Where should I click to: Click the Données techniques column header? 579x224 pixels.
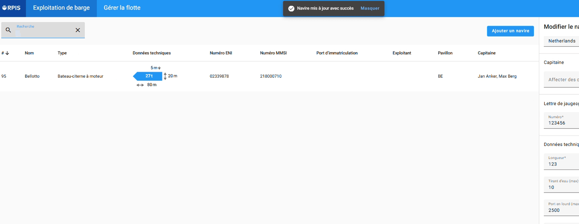point(152,53)
